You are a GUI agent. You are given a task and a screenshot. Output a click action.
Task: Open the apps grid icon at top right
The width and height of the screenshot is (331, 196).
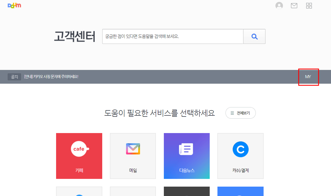point(309,5)
